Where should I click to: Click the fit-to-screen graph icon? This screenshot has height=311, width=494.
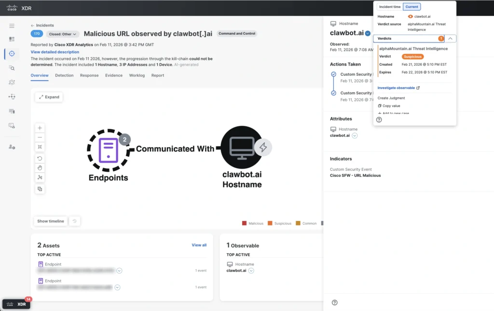[x=40, y=147]
